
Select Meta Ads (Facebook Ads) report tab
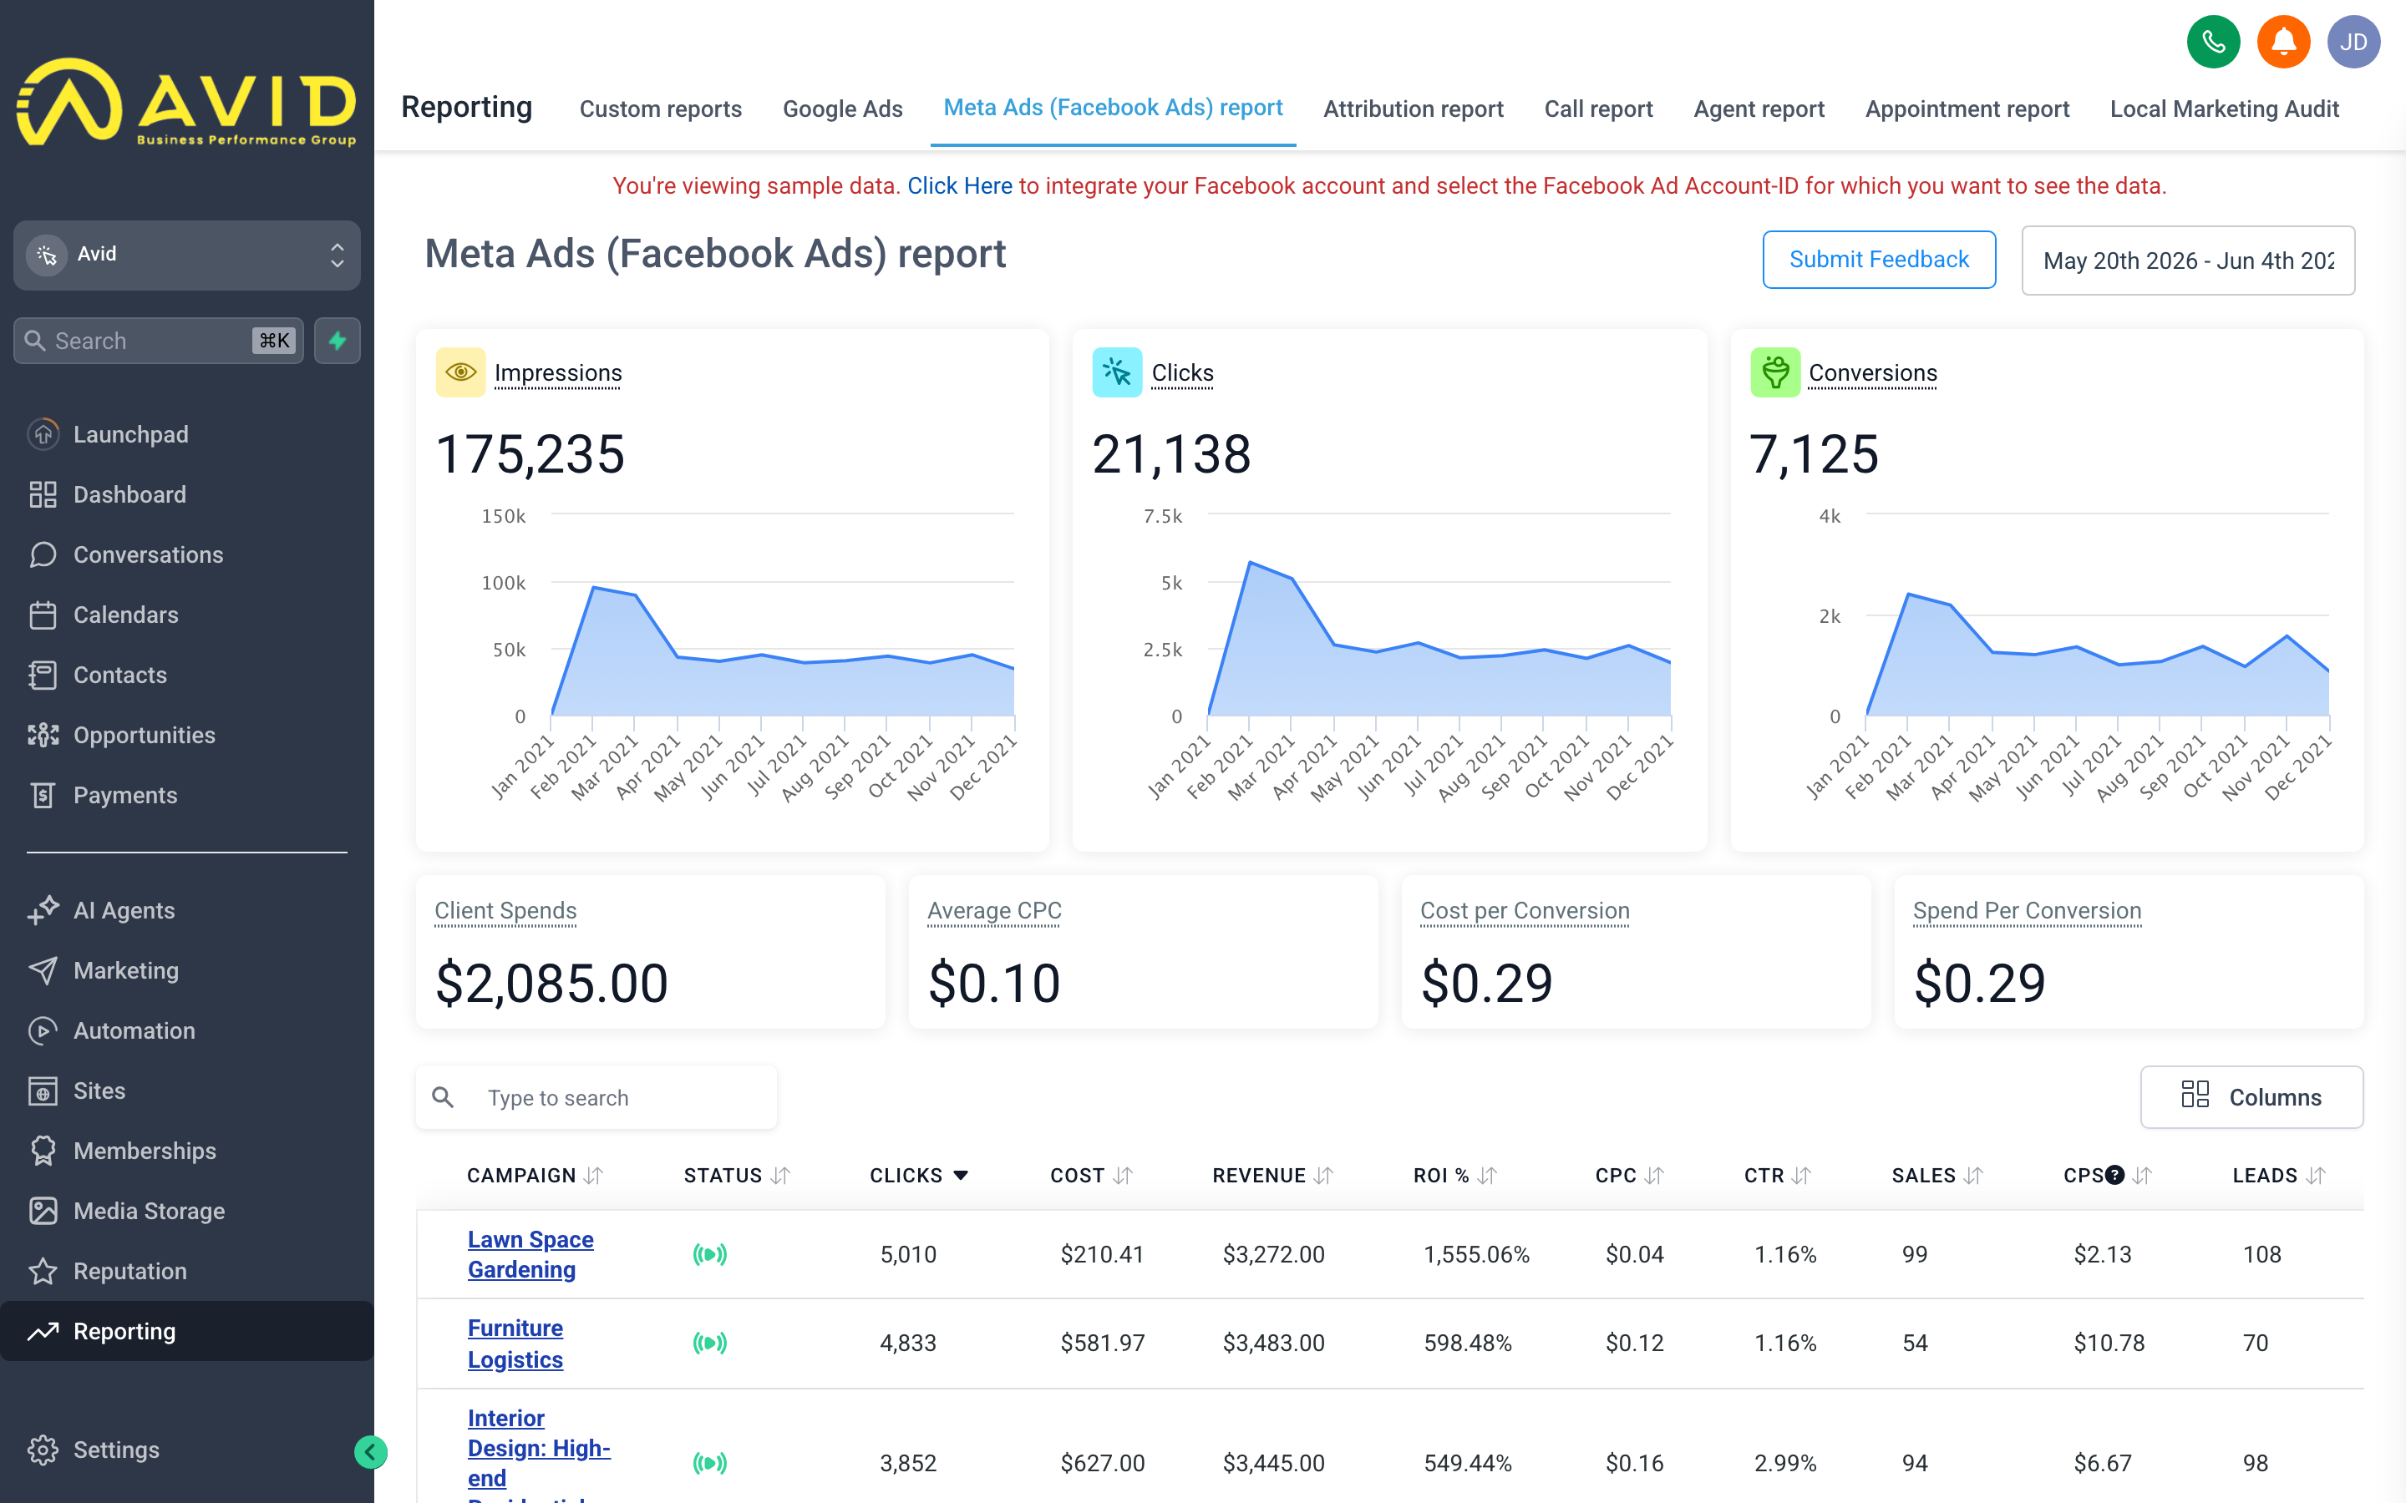tap(1113, 108)
